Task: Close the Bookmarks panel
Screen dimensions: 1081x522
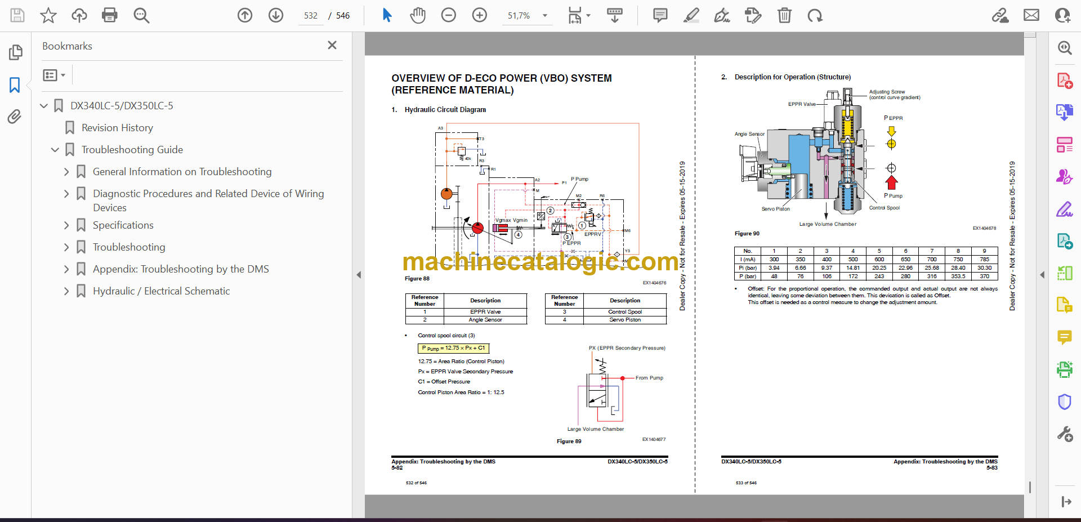Action: click(332, 45)
